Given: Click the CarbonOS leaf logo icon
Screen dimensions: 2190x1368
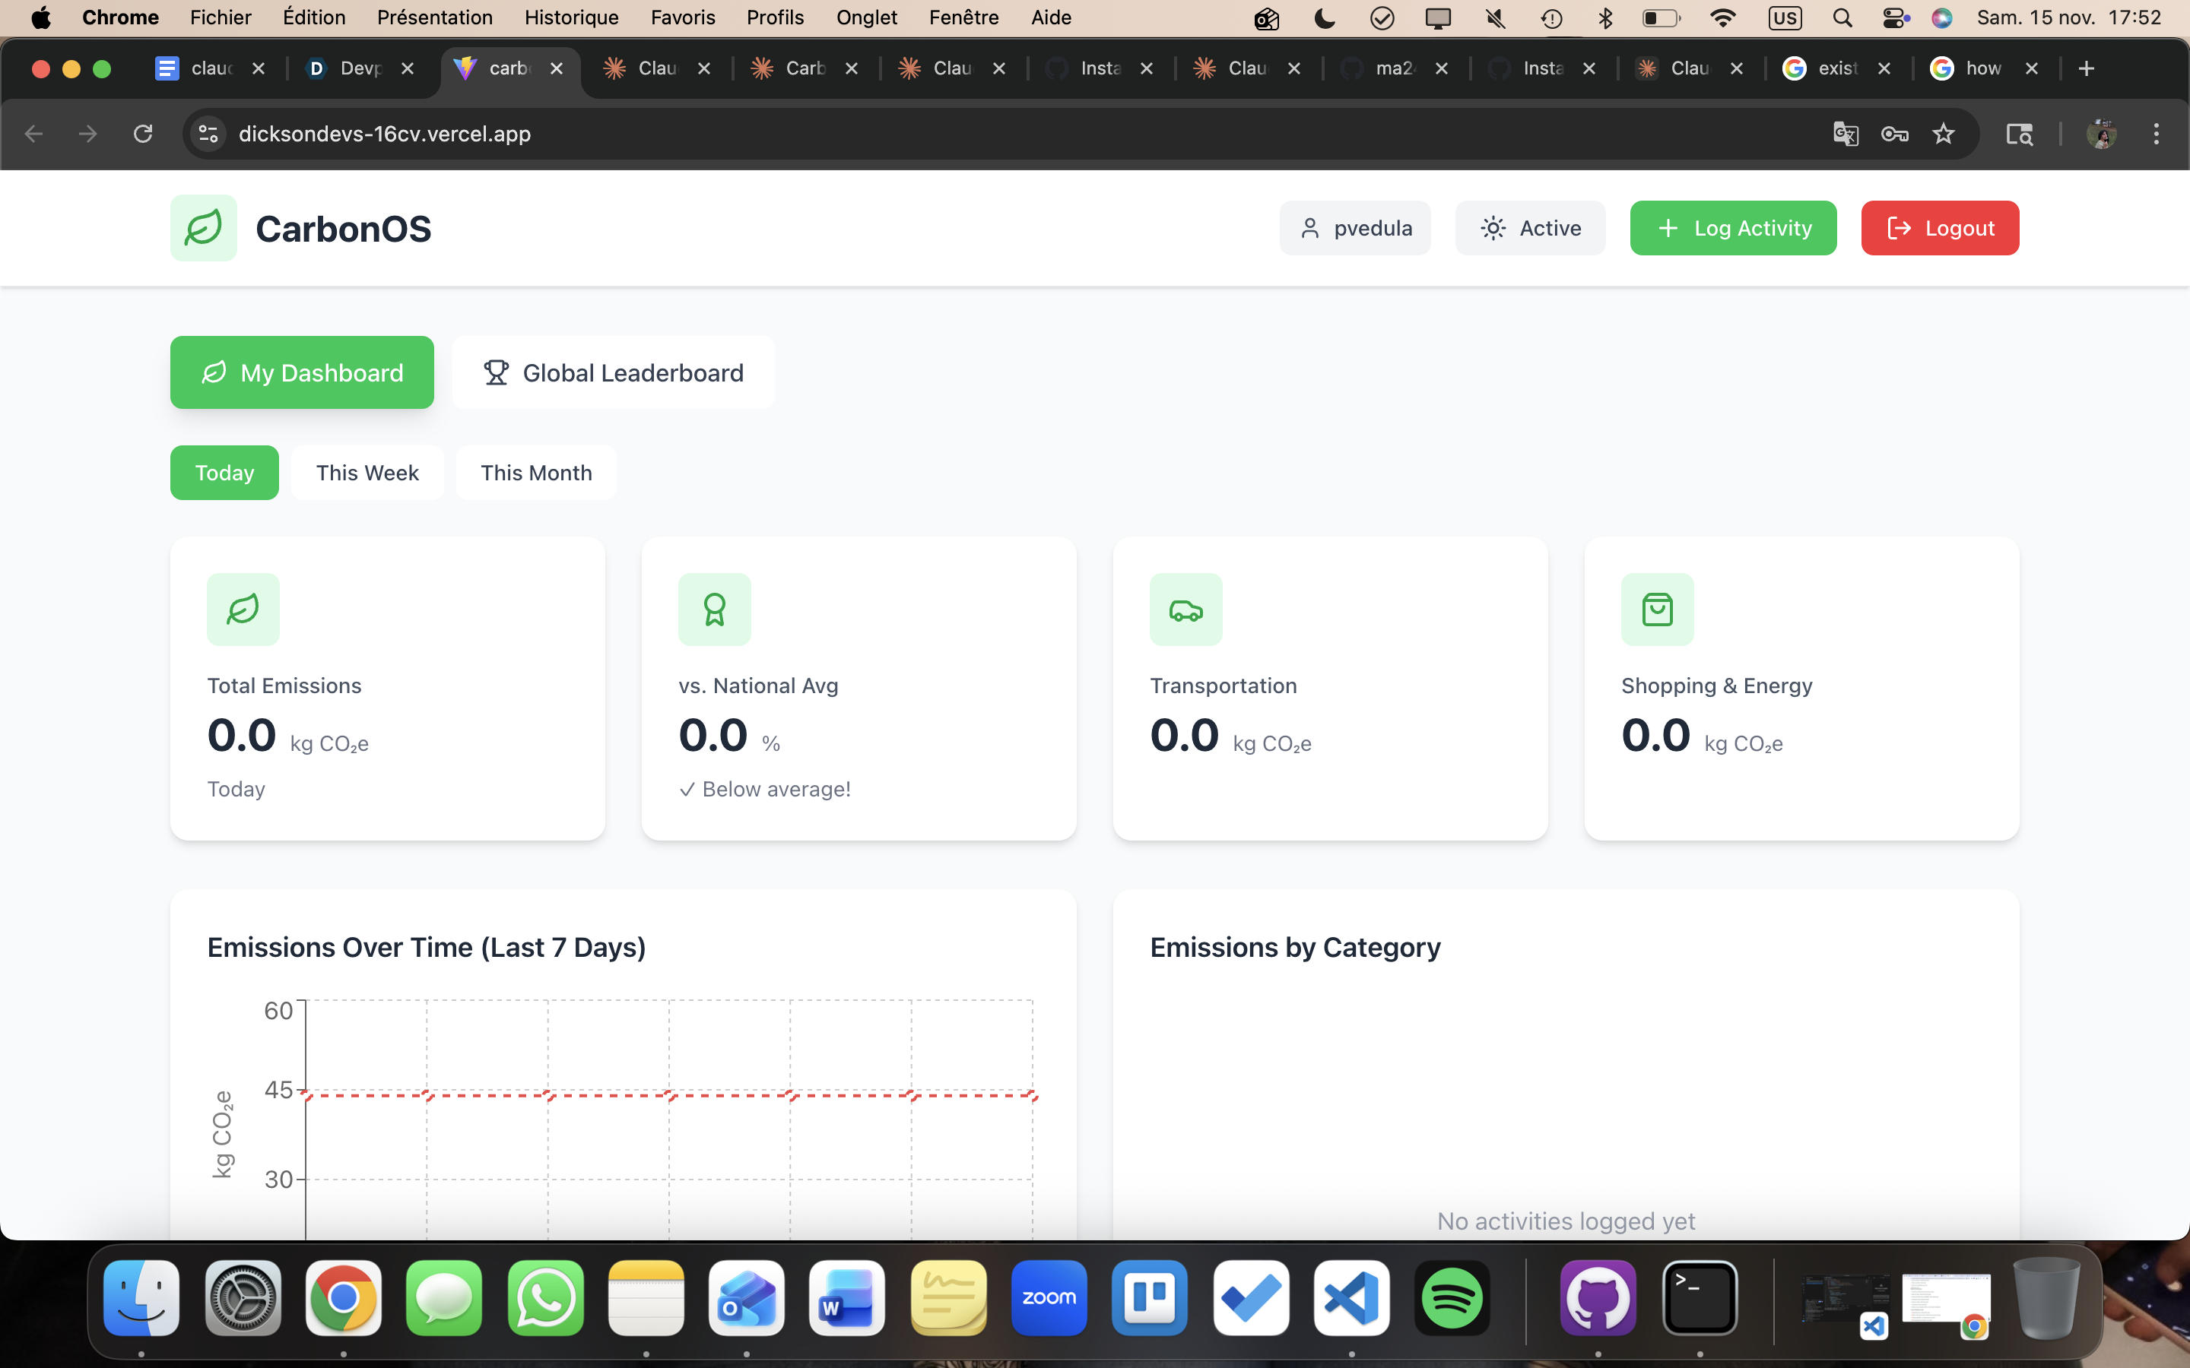Looking at the screenshot, I should click(x=203, y=228).
